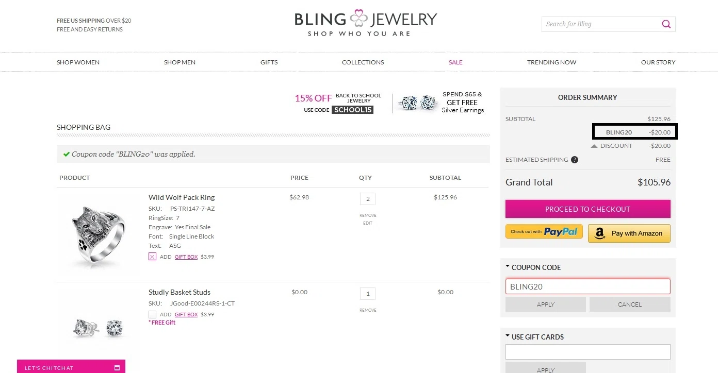
Task: Click Cancel to remove coupon code
Action: 630,304
